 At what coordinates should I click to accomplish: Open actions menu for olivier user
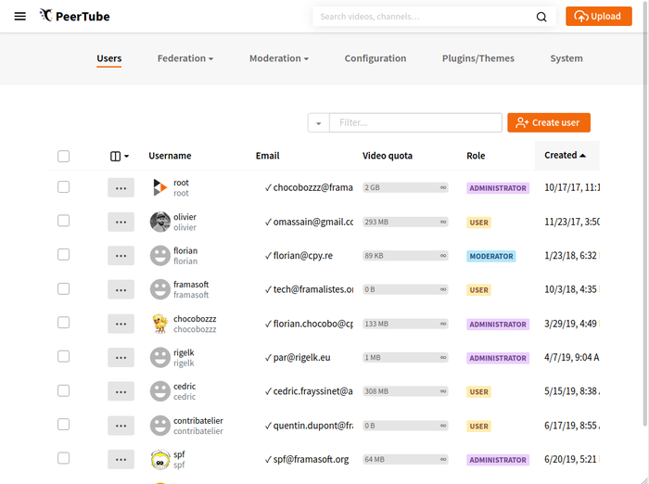(x=121, y=222)
